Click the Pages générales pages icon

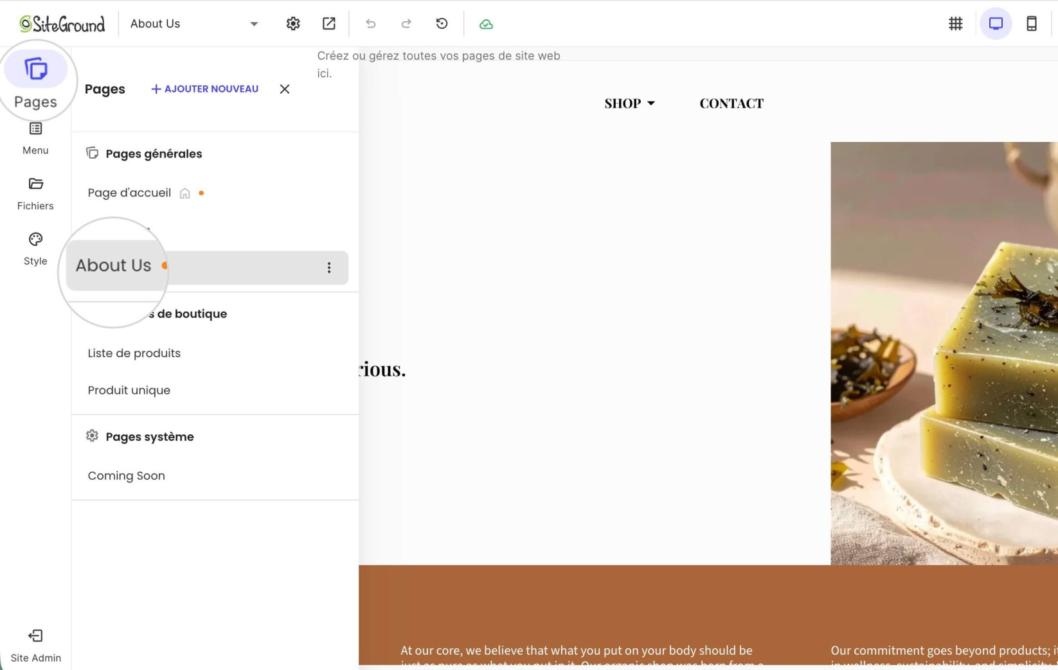92,153
